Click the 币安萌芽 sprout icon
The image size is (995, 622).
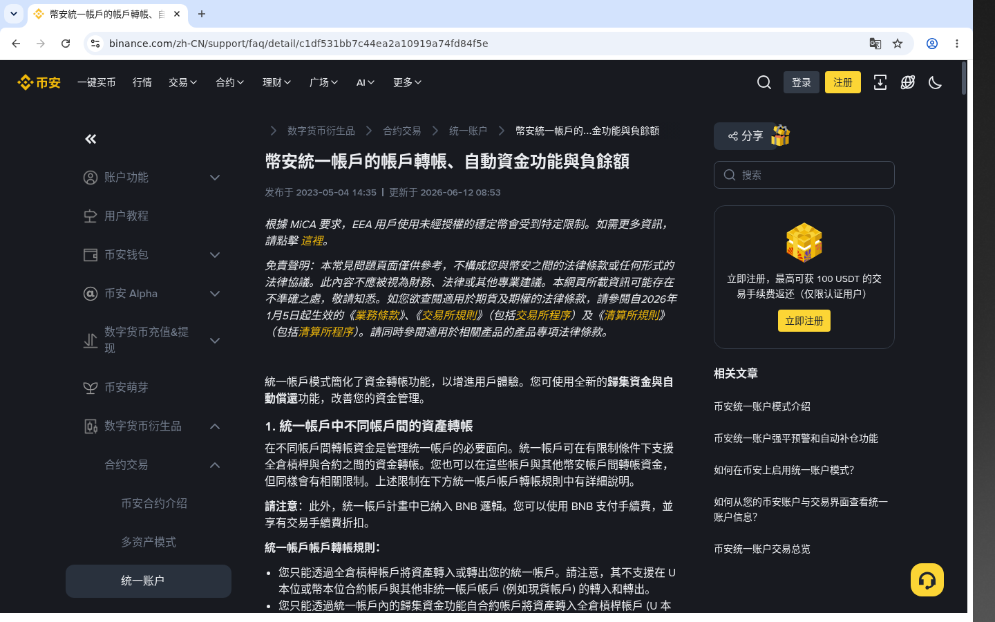[91, 388]
